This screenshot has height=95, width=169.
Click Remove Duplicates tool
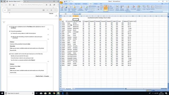[122, 8]
